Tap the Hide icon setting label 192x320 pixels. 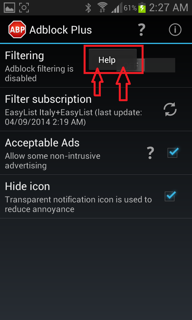click(27, 186)
